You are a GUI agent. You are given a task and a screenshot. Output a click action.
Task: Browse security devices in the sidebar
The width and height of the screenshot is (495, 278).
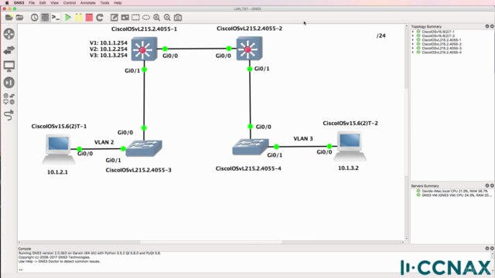(9, 83)
